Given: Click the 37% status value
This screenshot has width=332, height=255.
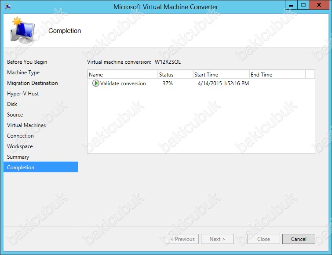Looking at the screenshot, I should pyautogui.click(x=168, y=84).
